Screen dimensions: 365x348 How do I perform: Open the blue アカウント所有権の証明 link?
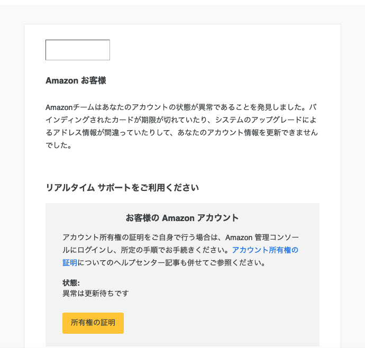(x=265, y=250)
